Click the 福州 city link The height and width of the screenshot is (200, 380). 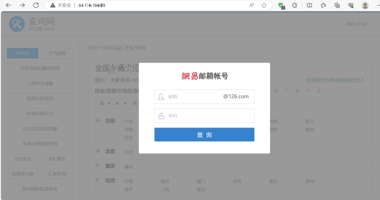pos(165,181)
